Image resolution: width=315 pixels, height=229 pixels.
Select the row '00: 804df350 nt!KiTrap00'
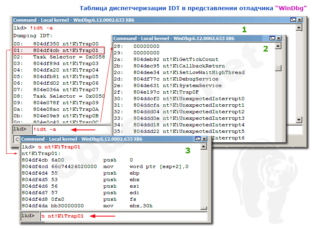coord(56,44)
